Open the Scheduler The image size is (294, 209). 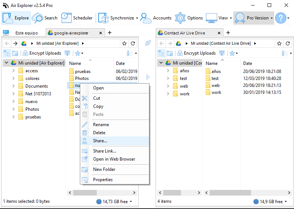(x=77, y=18)
